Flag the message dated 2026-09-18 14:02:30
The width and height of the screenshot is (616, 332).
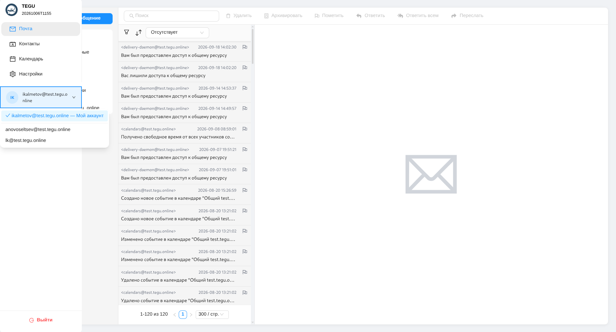[245, 47]
